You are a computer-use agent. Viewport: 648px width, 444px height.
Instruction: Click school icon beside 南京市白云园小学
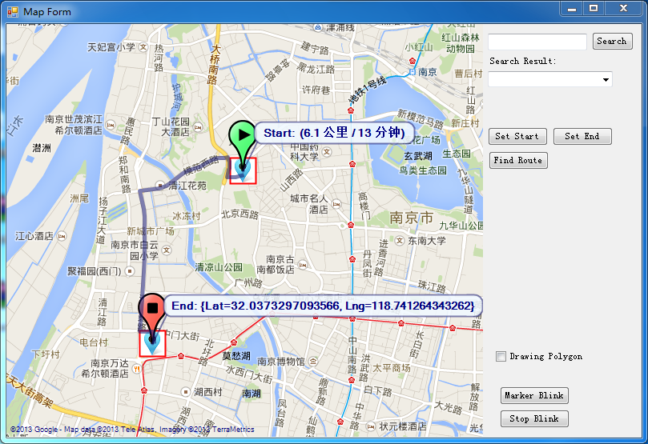click(x=166, y=250)
